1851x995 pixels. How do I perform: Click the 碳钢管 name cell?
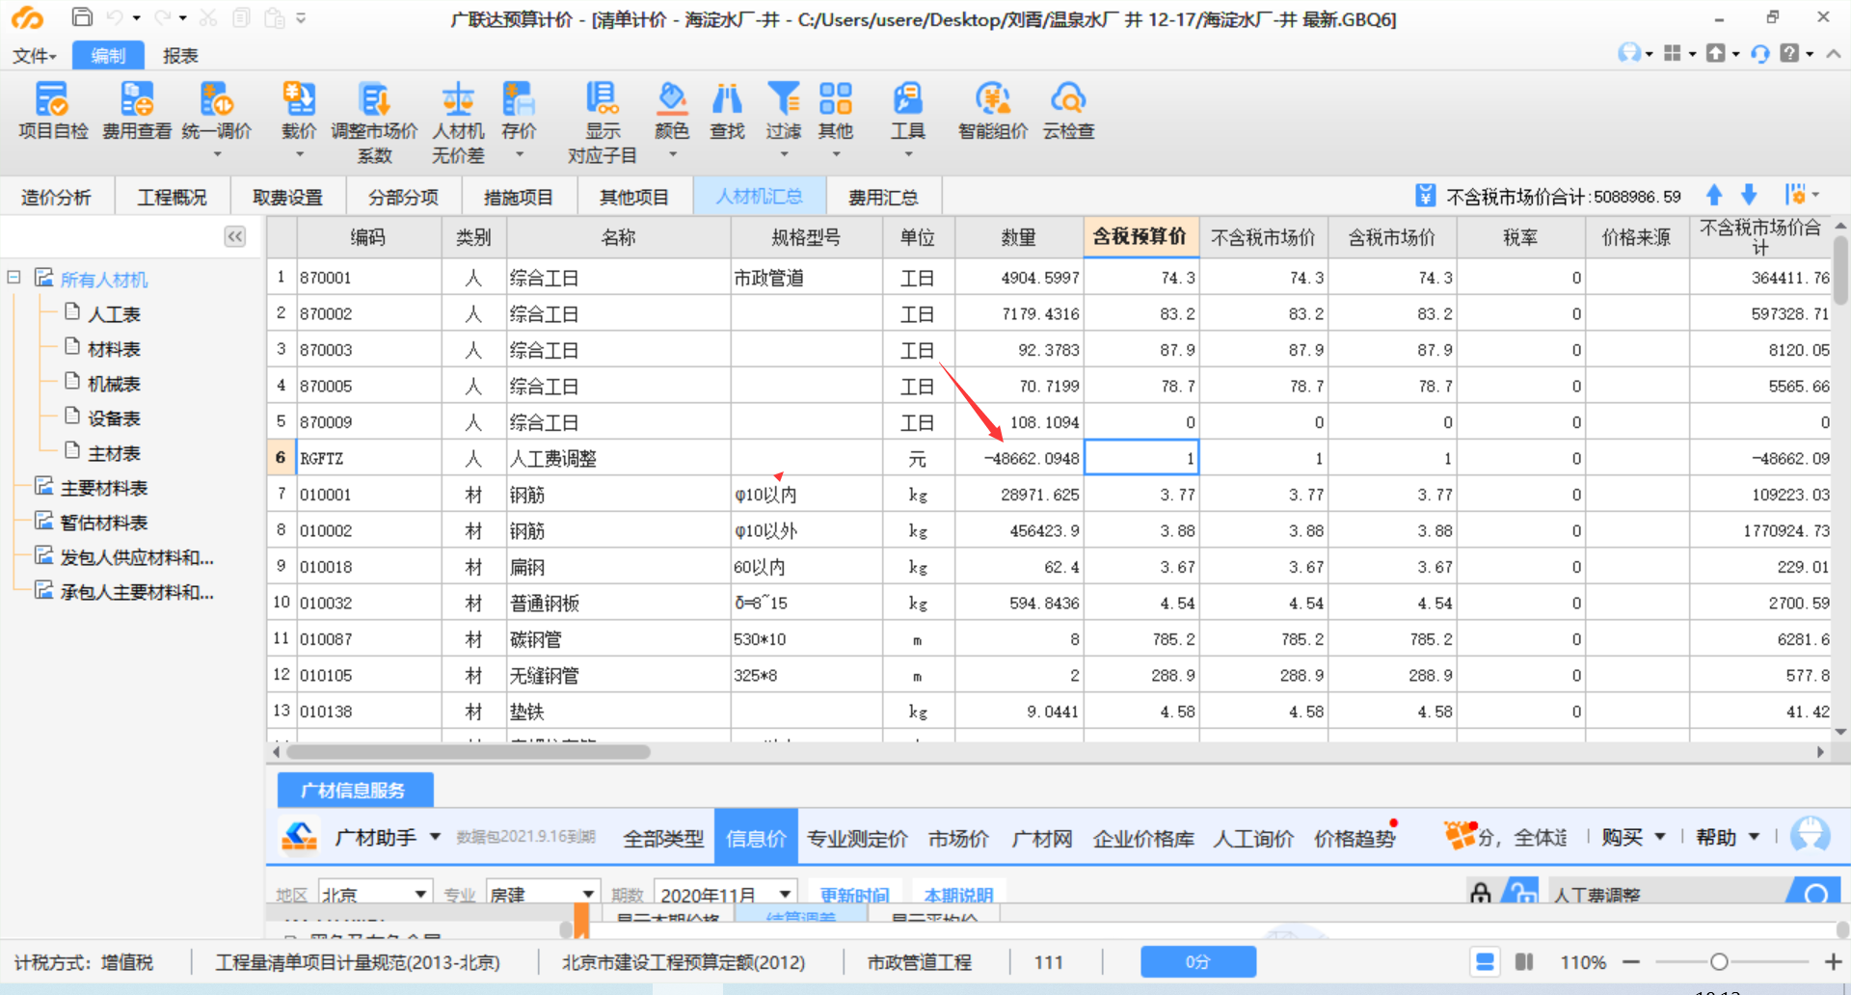pyautogui.click(x=618, y=639)
